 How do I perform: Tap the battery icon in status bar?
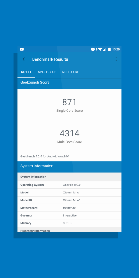pos(109,49)
